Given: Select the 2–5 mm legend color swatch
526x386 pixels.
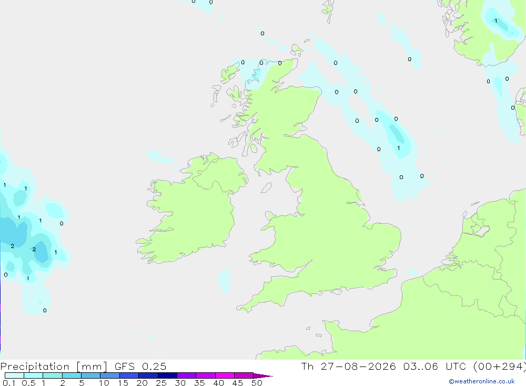Looking at the screenshot, I should coord(72,375).
